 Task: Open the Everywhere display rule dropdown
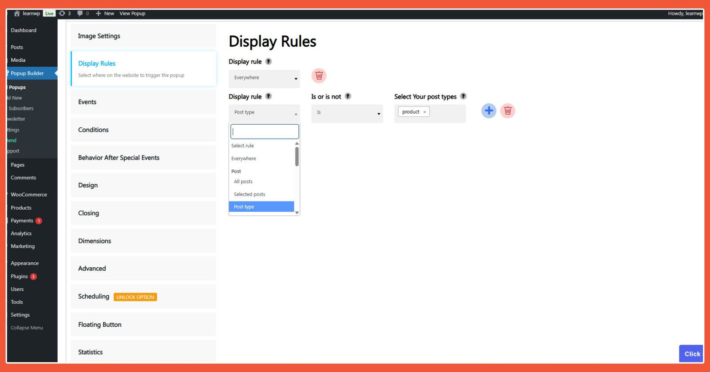[264, 78]
